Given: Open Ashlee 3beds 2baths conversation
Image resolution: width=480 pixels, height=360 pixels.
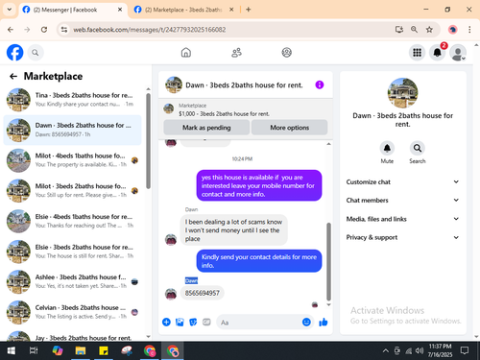Looking at the screenshot, I should point(72,281).
